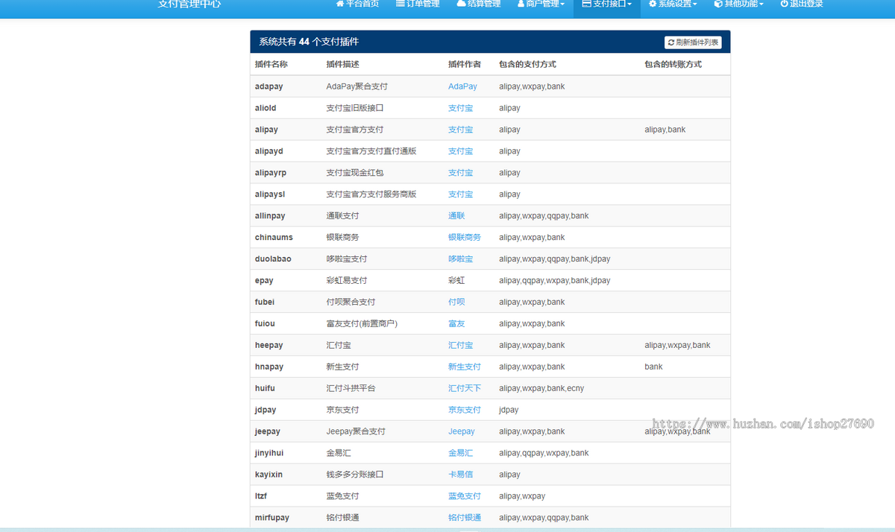Select the kayixin plugin name

pos(268,475)
